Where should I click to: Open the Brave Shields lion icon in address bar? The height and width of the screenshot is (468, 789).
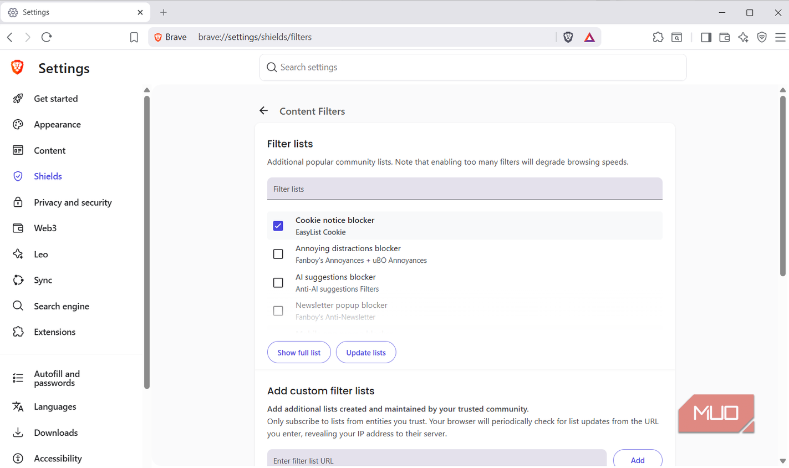pyautogui.click(x=568, y=37)
